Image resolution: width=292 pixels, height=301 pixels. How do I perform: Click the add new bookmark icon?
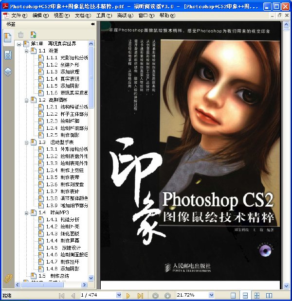coord(34,35)
